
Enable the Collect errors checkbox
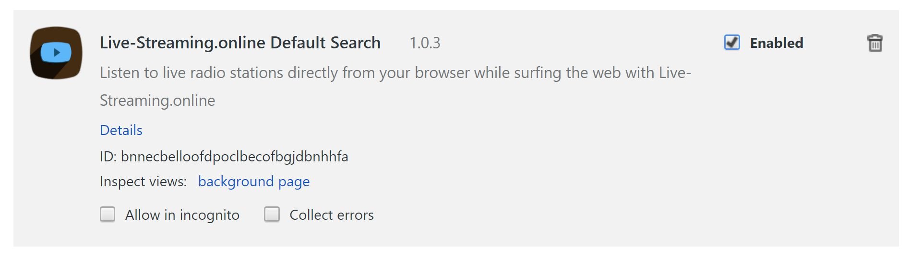(272, 214)
